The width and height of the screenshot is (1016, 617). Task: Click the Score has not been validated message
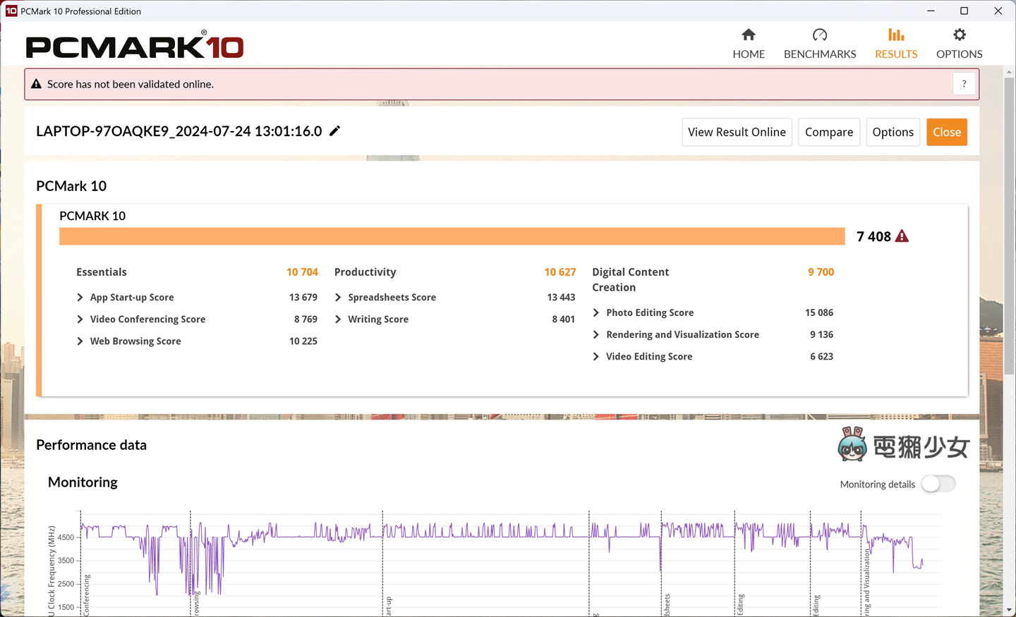131,84
